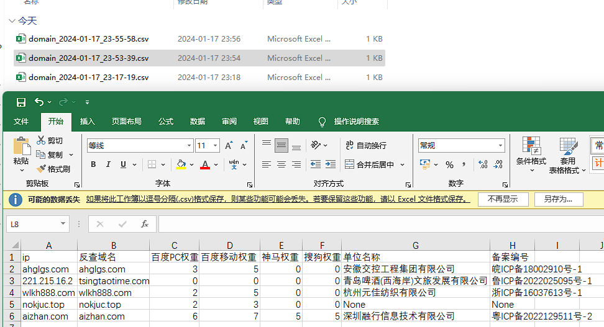Increase decimal places icon
The image size is (604, 327).
click(x=483, y=164)
